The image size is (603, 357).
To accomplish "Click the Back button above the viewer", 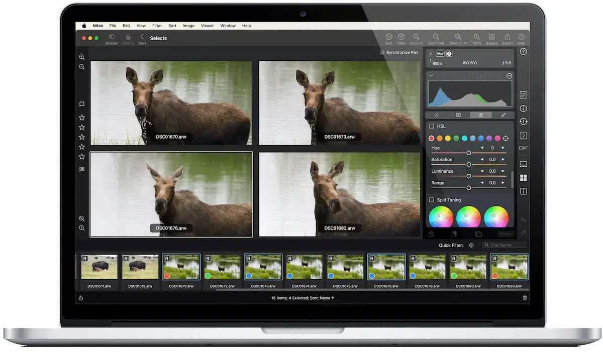I will tap(142, 38).
